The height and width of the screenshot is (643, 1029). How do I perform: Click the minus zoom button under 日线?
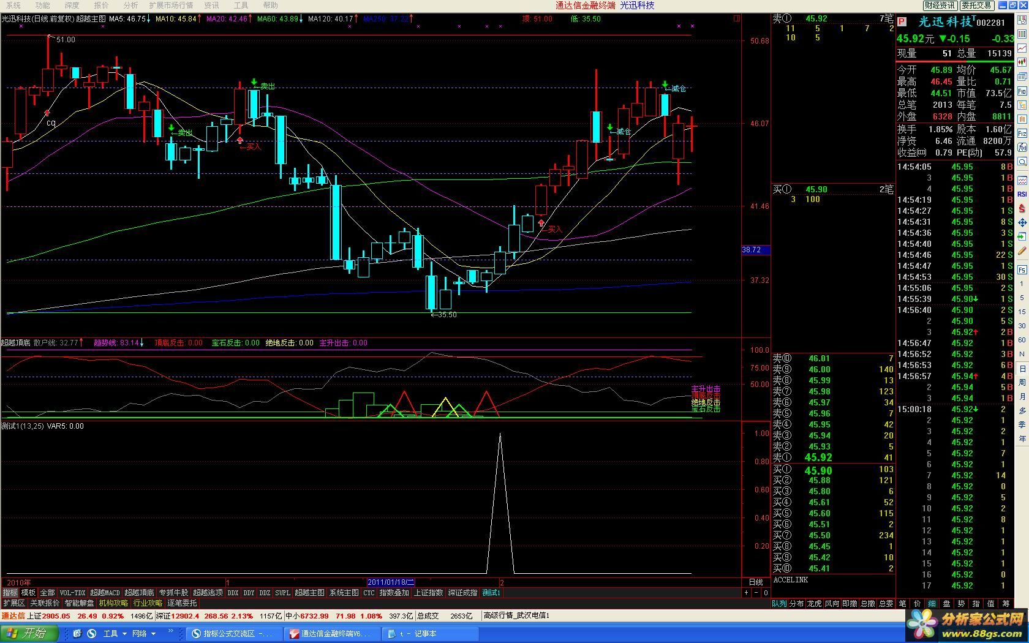756,593
